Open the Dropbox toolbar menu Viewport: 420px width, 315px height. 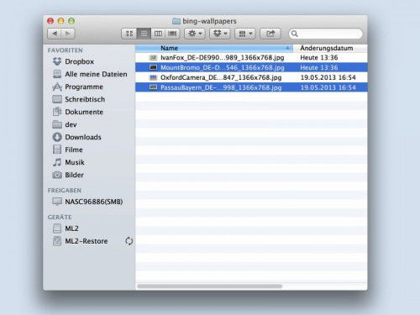point(220,34)
